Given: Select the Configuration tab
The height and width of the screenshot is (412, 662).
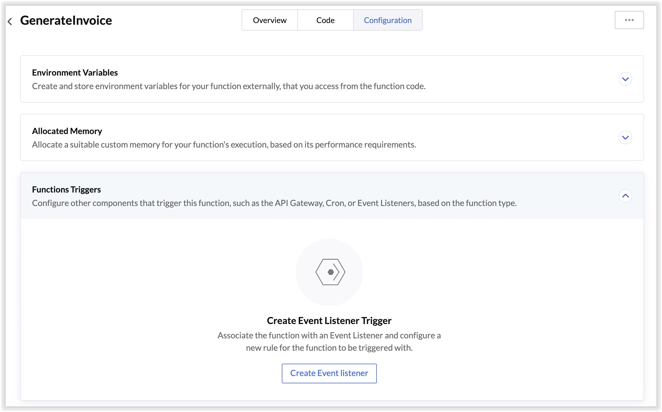Looking at the screenshot, I should 388,20.
